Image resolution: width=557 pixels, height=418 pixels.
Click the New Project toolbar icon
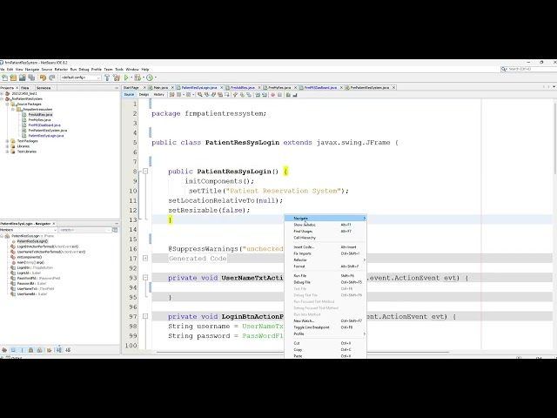[13, 78]
